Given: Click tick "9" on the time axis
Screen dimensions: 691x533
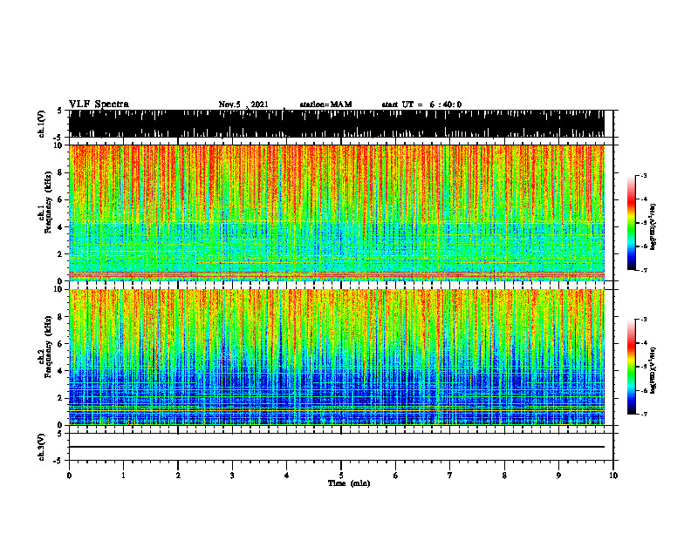Looking at the screenshot, I should click(558, 476).
